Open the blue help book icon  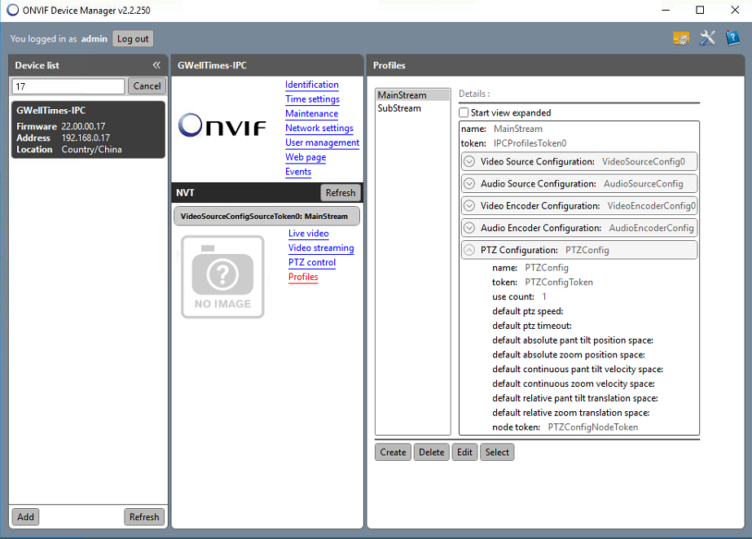click(x=732, y=38)
